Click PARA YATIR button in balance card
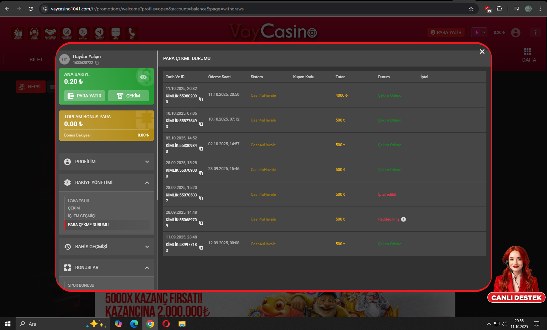This screenshot has height=330, width=547. click(84, 96)
